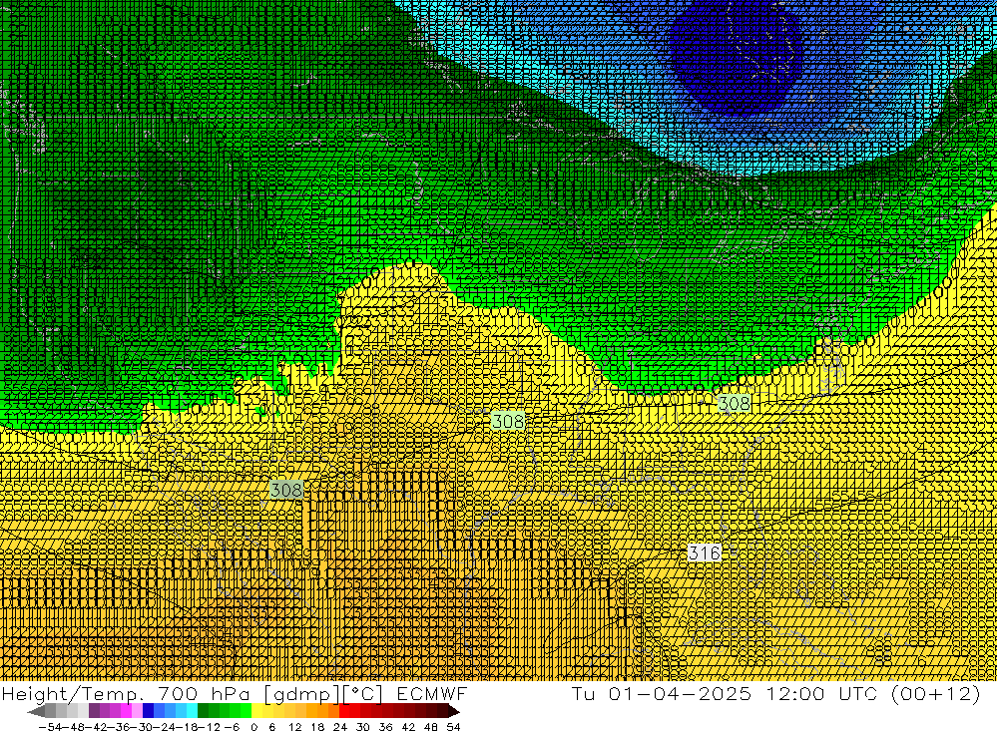Image resolution: width=998 pixels, height=731 pixels.
Task: Click the 316 height contour label
Action: pos(704,552)
